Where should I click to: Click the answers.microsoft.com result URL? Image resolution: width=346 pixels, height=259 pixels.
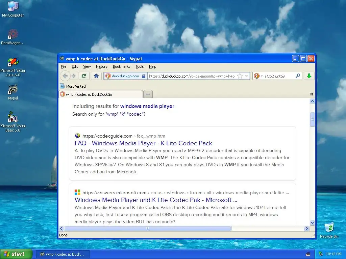point(186,193)
